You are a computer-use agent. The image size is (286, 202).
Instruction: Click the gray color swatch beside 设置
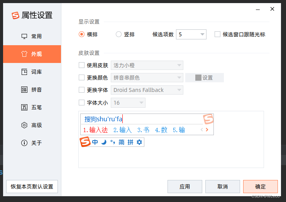pos(198,78)
